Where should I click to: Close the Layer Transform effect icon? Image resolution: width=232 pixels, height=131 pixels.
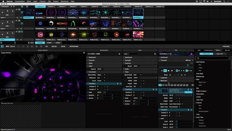pos(156,90)
